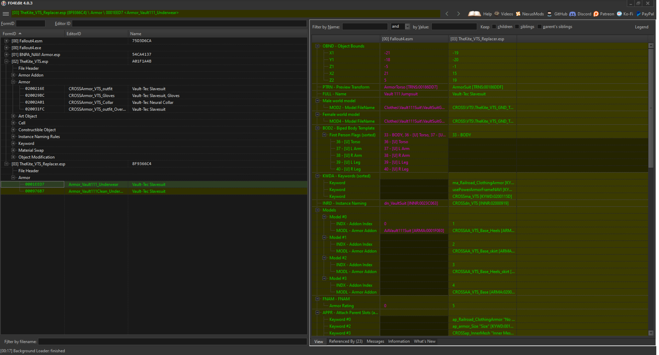659x355 pixels.
Task: Enable Keep siblings checkbox
Action: coord(517,27)
